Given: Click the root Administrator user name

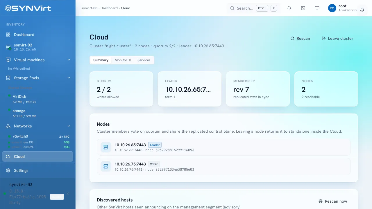Looking at the screenshot, I should [348, 8].
